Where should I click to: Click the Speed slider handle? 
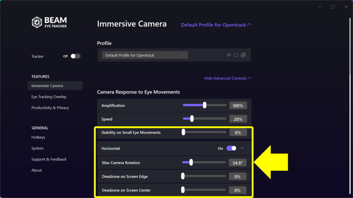coord(192,119)
